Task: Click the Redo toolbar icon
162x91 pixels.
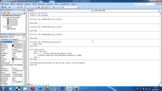Action: (x=27, y=7)
